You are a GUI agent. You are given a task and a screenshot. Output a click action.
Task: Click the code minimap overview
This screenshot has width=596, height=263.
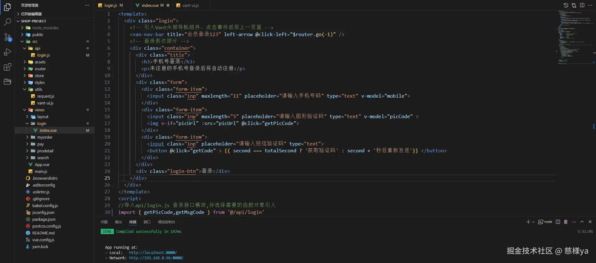[x=575, y=37]
